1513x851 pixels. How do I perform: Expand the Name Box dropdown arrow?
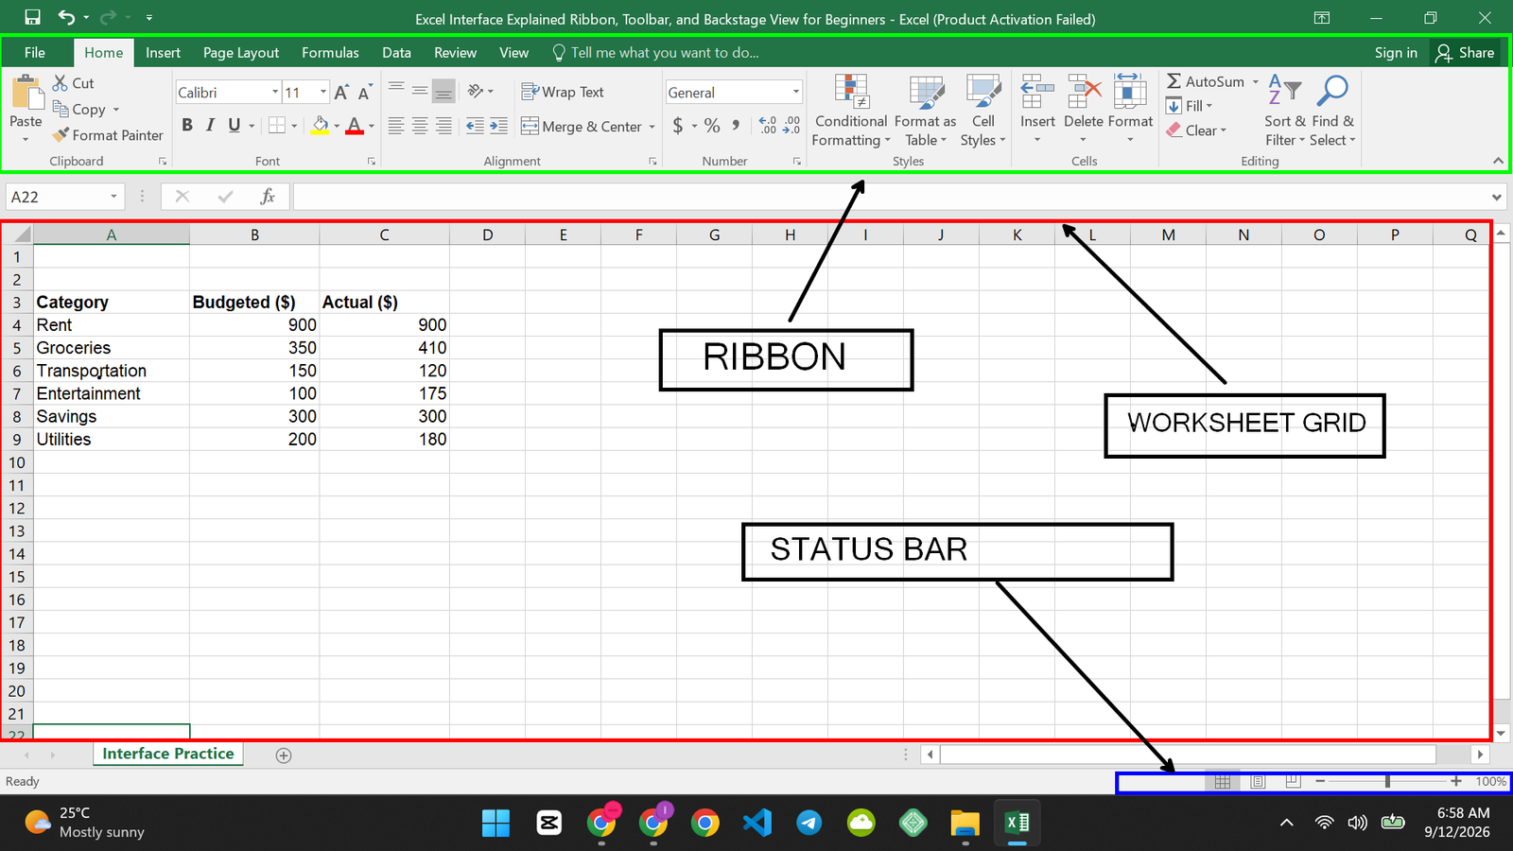113,197
